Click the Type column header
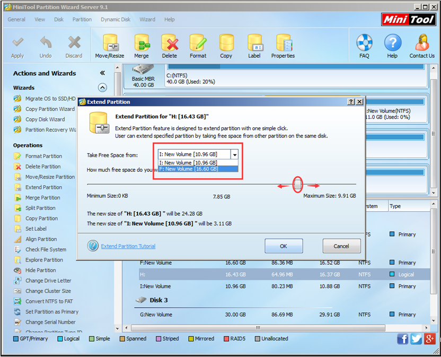 pos(409,206)
